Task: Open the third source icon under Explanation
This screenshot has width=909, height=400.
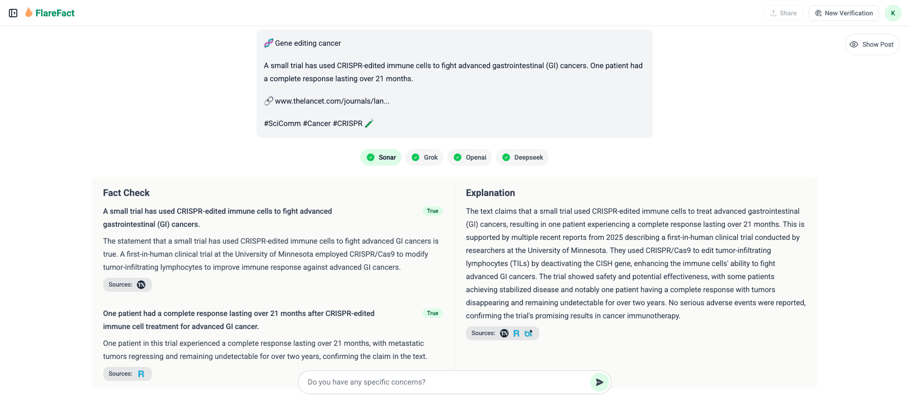Action: pyautogui.click(x=529, y=333)
